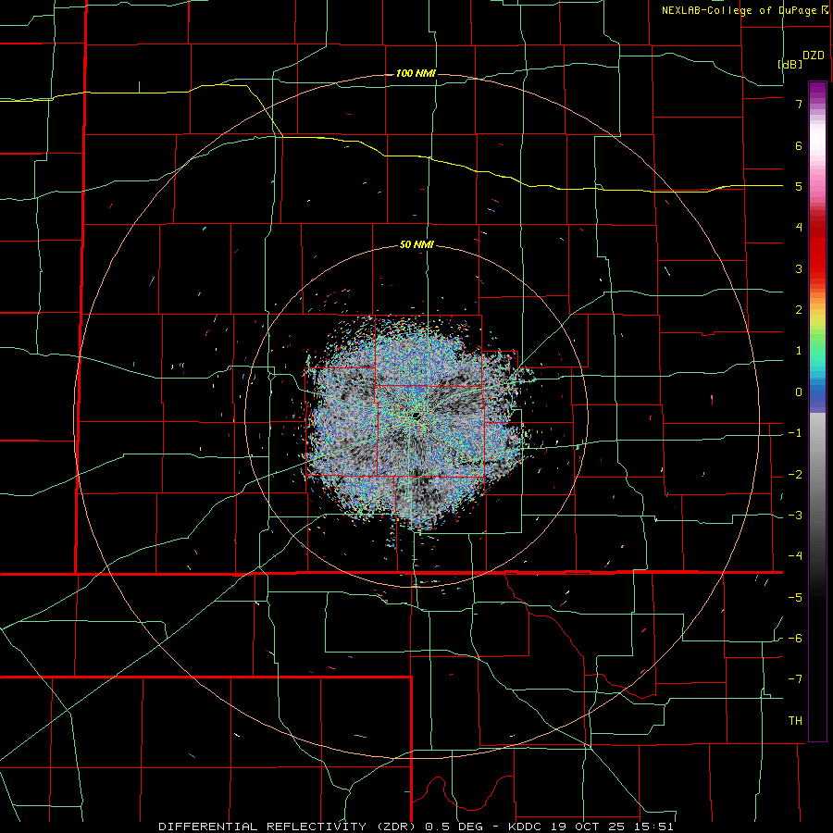Click the TH threshold label on legend

[x=795, y=721]
